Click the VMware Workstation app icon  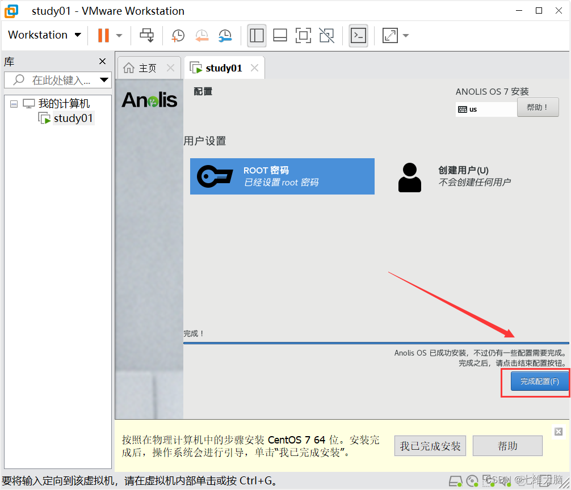(11, 11)
